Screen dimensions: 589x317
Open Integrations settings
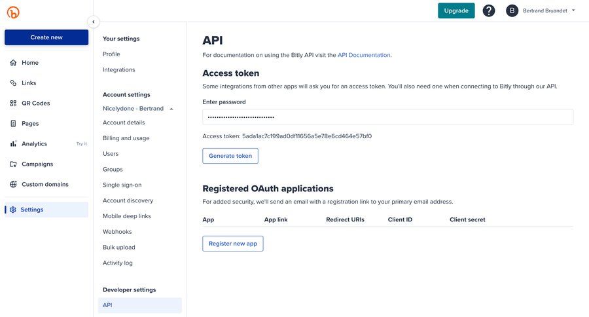click(x=118, y=69)
